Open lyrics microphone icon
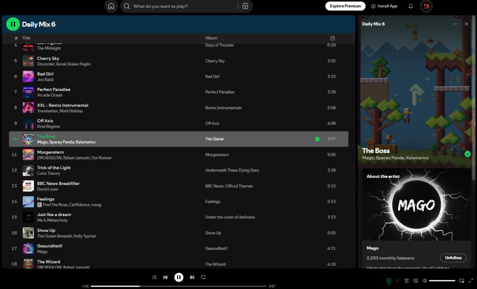The image size is (477, 289). [398, 281]
